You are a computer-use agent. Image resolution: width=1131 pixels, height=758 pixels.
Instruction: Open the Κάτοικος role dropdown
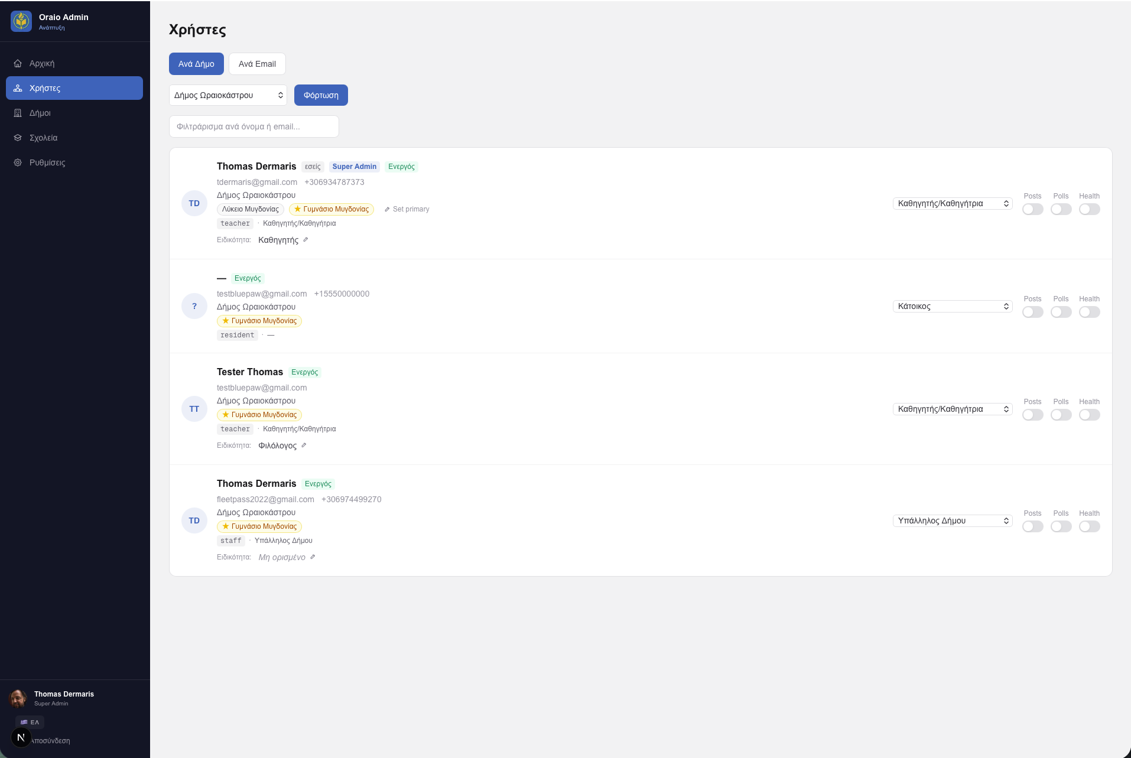953,306
